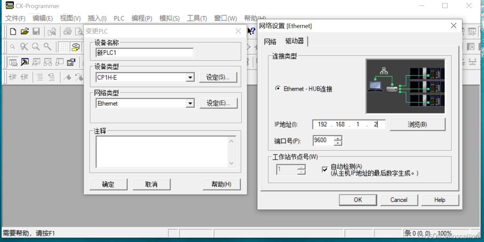Click the rung connection icon in the right toolbar
Image resolution: width=484 pixels, height=242 pixels.
(472, 62)
